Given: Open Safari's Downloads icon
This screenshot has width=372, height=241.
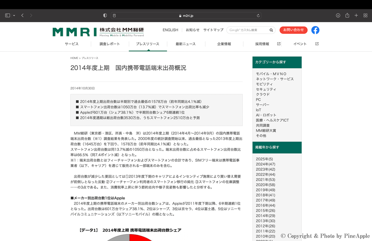Looking at the screenshot, I should click(x=338, y=15).
